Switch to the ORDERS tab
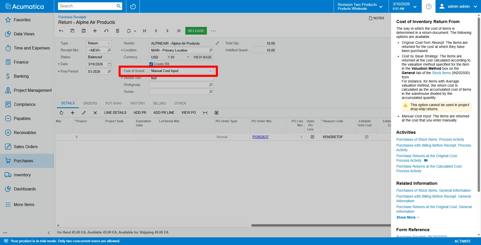 coord(90,103)
